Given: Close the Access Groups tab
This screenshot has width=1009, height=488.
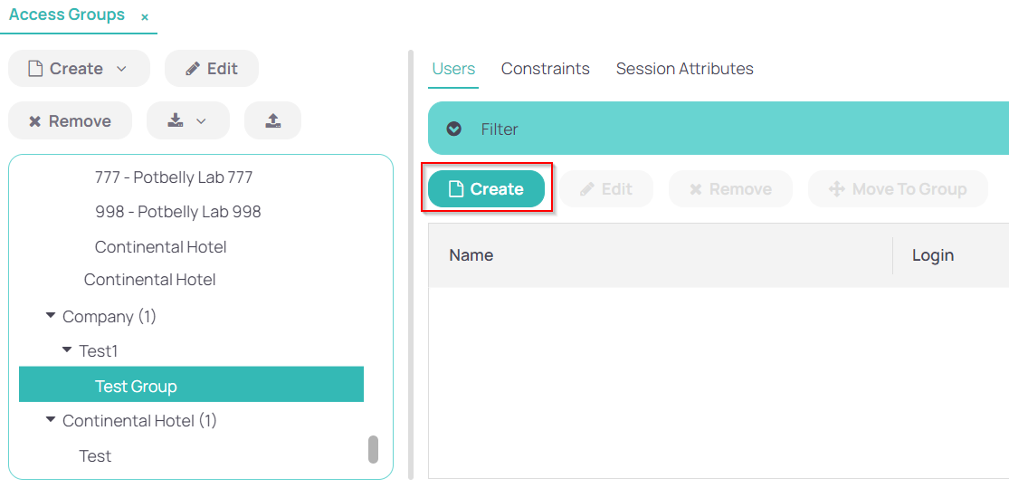Looking at the screenshot, I should pyautogui.click(x=145, y=17).
